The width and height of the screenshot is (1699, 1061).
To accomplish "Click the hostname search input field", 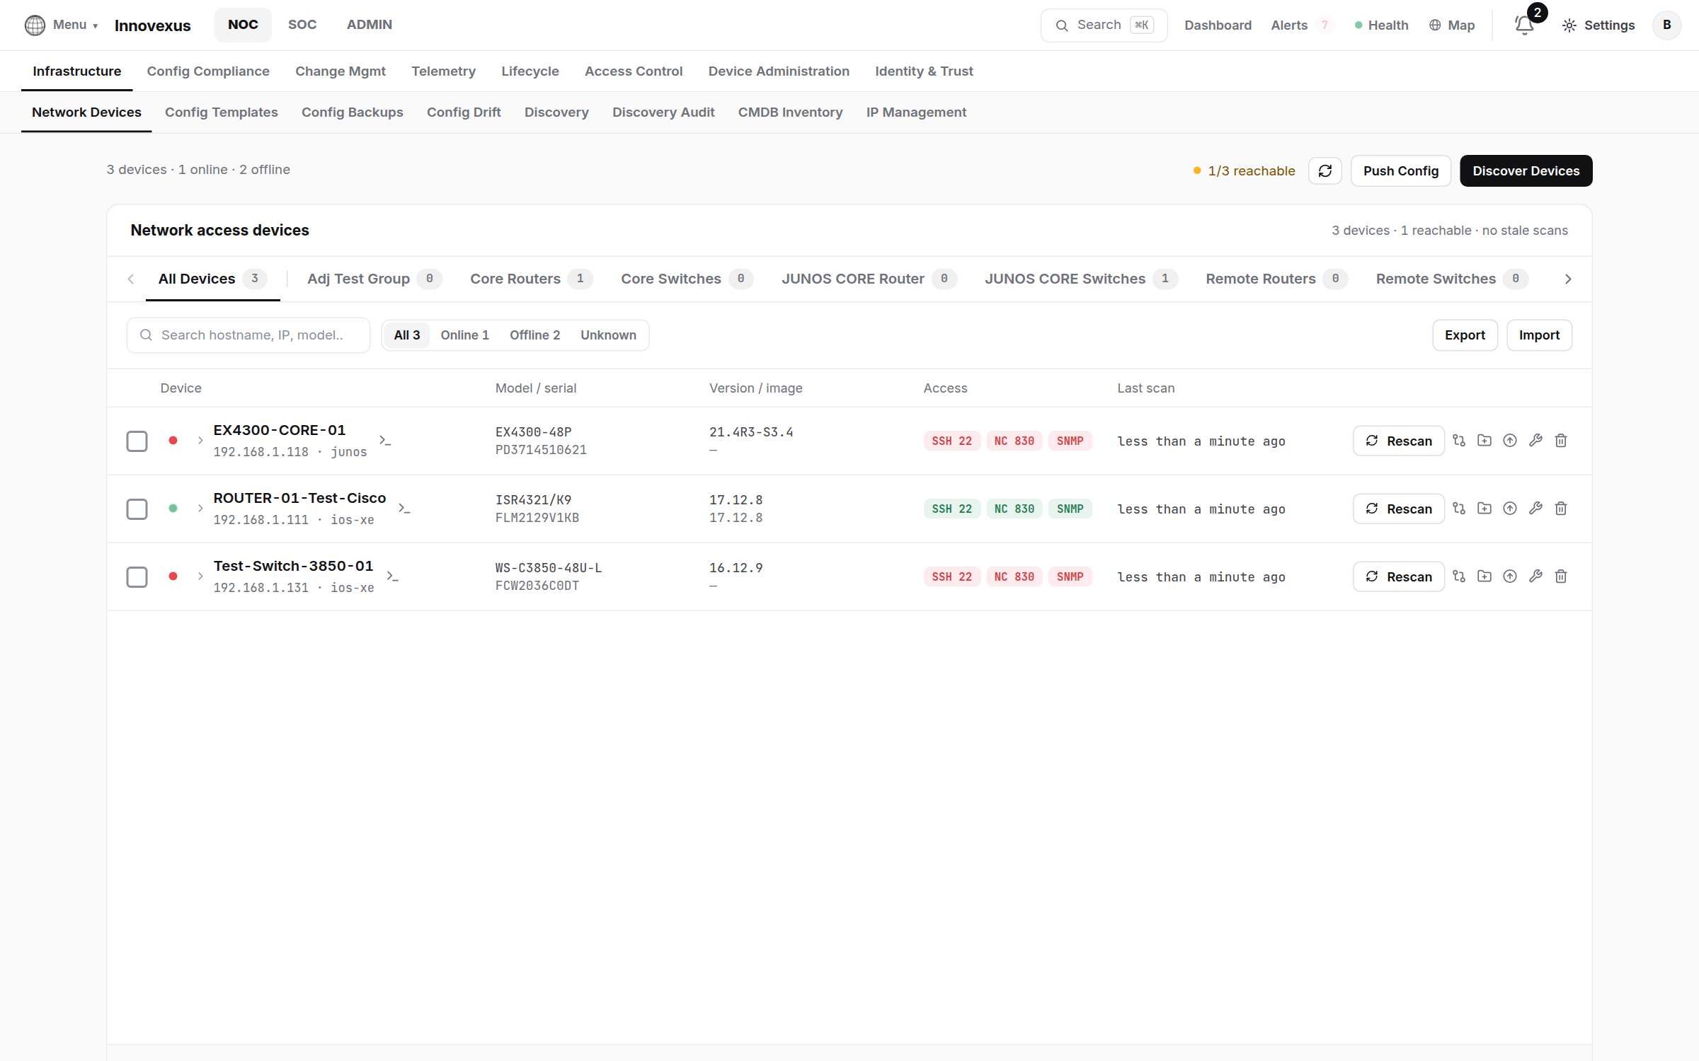I will click(248, 335).
